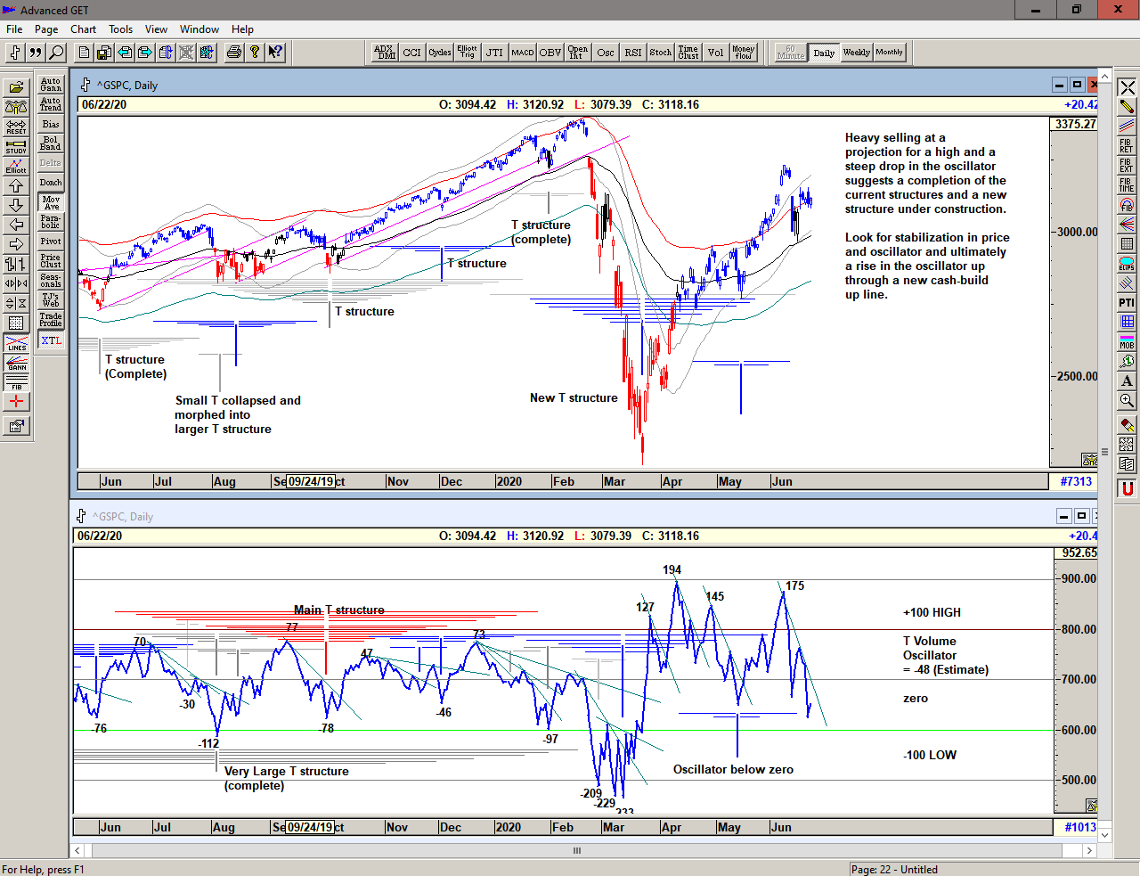Choose the ELIPS ellipse tool
Viewport: 1140px width, 876px height.
pyautogui.click(x=1127, y=264)
